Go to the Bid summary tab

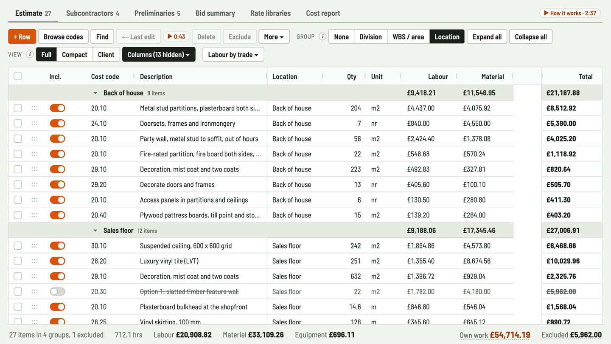215,13
